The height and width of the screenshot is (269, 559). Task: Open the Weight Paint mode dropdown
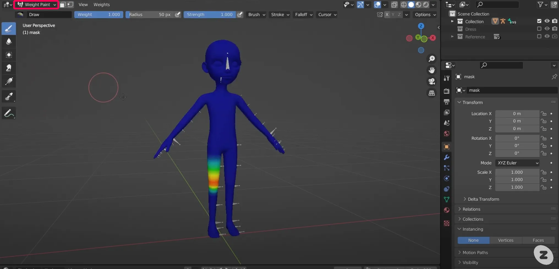point(36,5)
